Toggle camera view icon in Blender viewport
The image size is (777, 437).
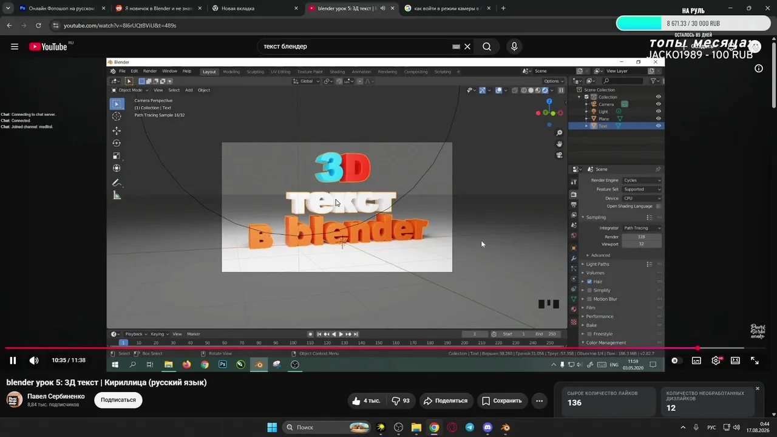click(x=559, y=155)
